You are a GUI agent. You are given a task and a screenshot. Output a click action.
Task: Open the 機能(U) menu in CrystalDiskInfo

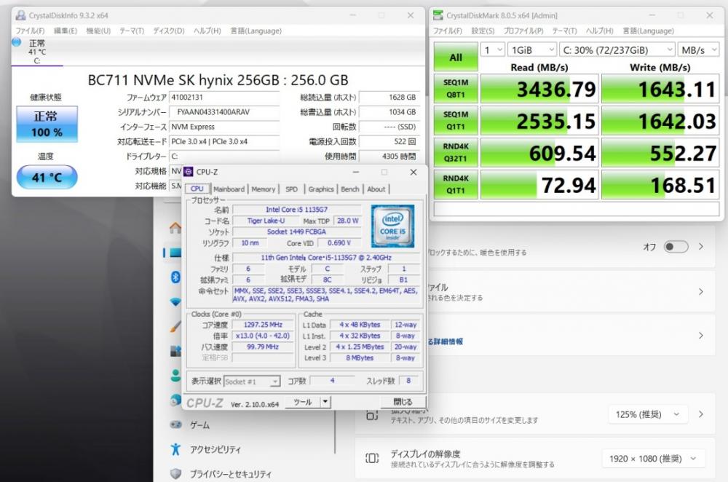[x=98, y=31]
